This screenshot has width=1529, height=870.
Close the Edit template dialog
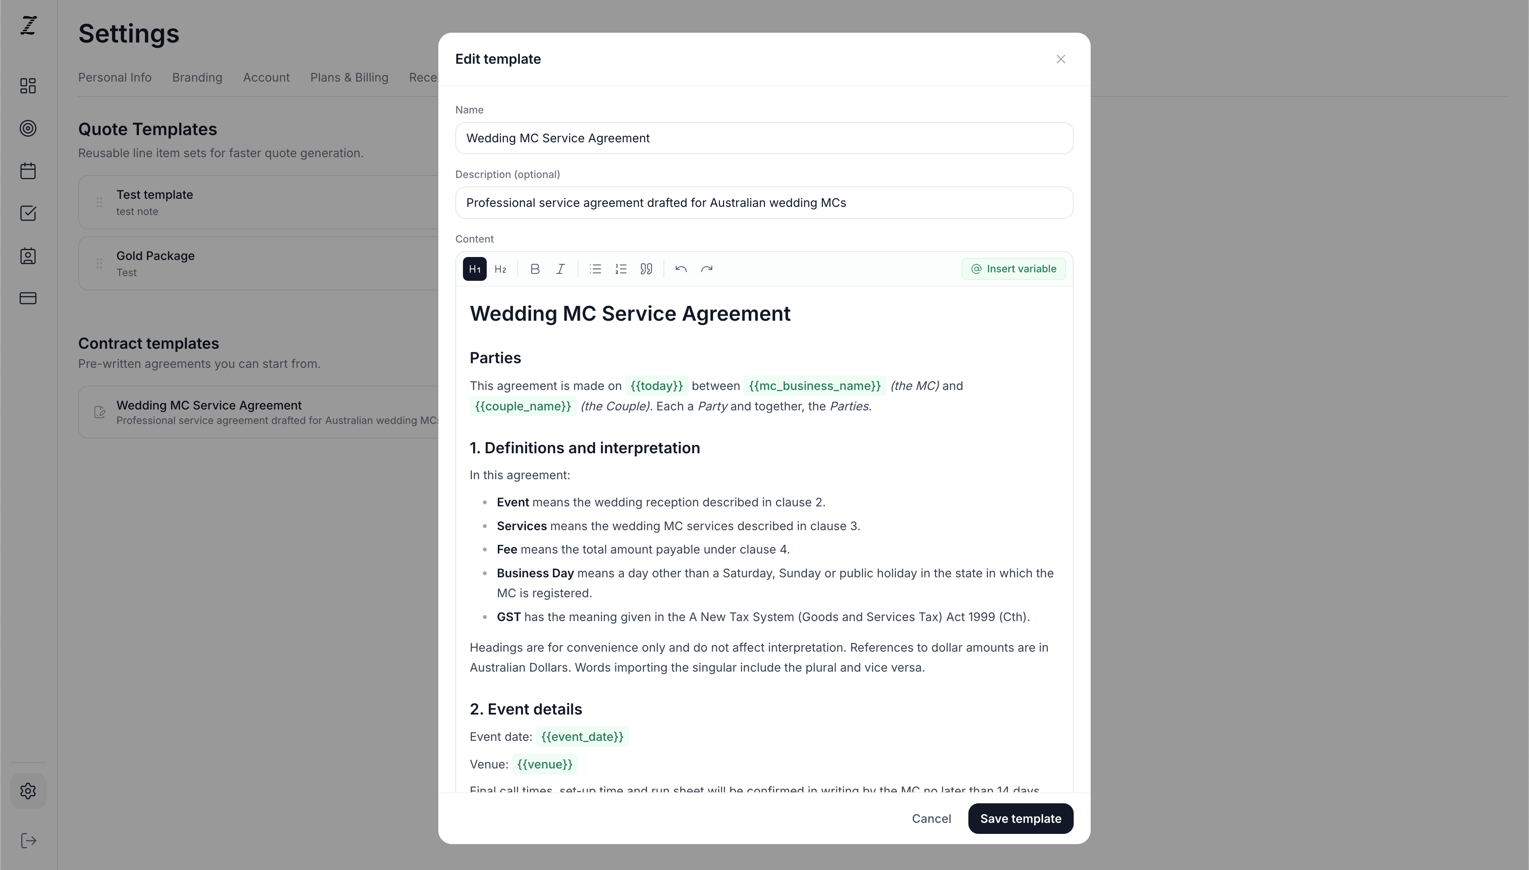(1061, 59)
